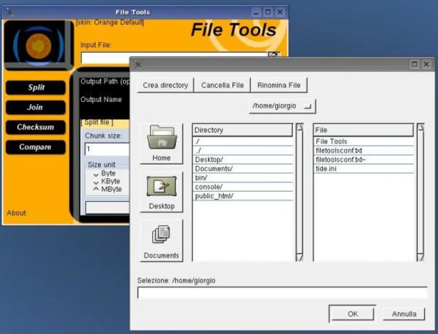Screen dimensions: 438x334
Task: Click the File Tools logo image
Action: [x=38, y=45]
